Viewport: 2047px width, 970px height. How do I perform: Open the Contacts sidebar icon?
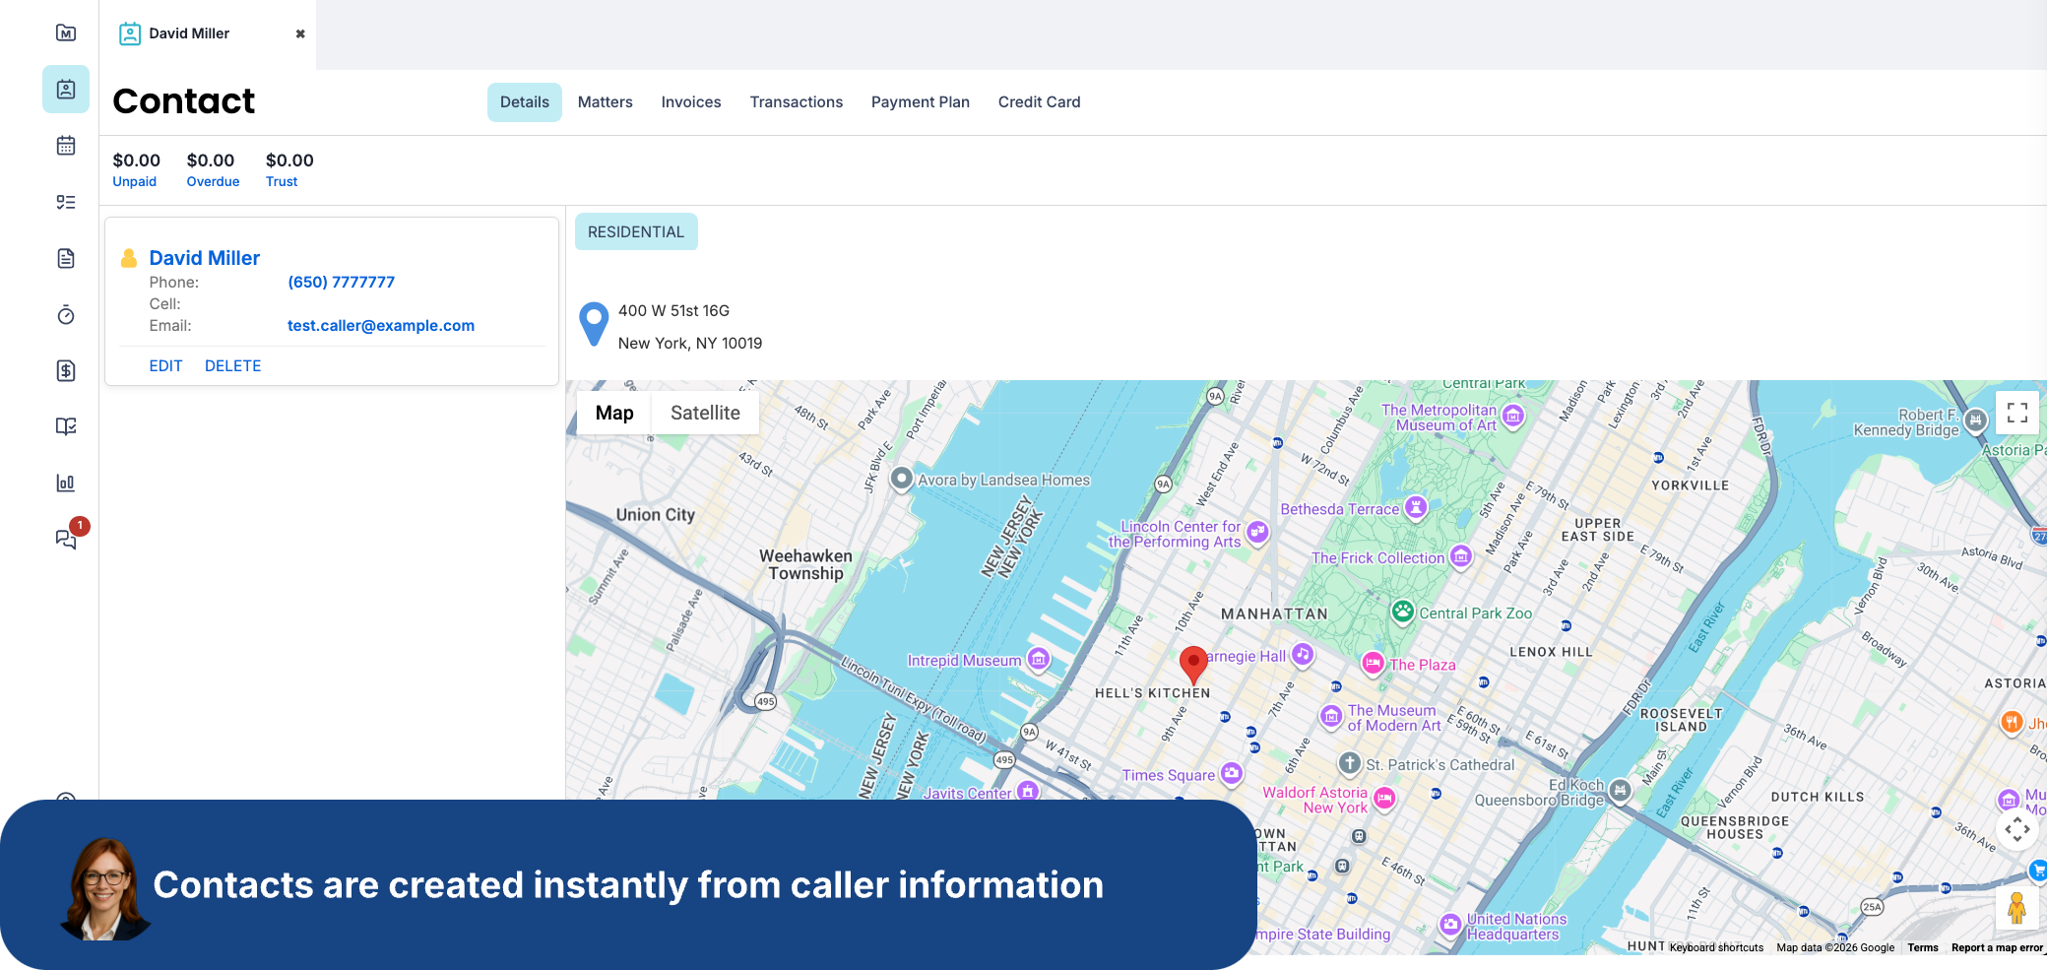click(66, 90)
